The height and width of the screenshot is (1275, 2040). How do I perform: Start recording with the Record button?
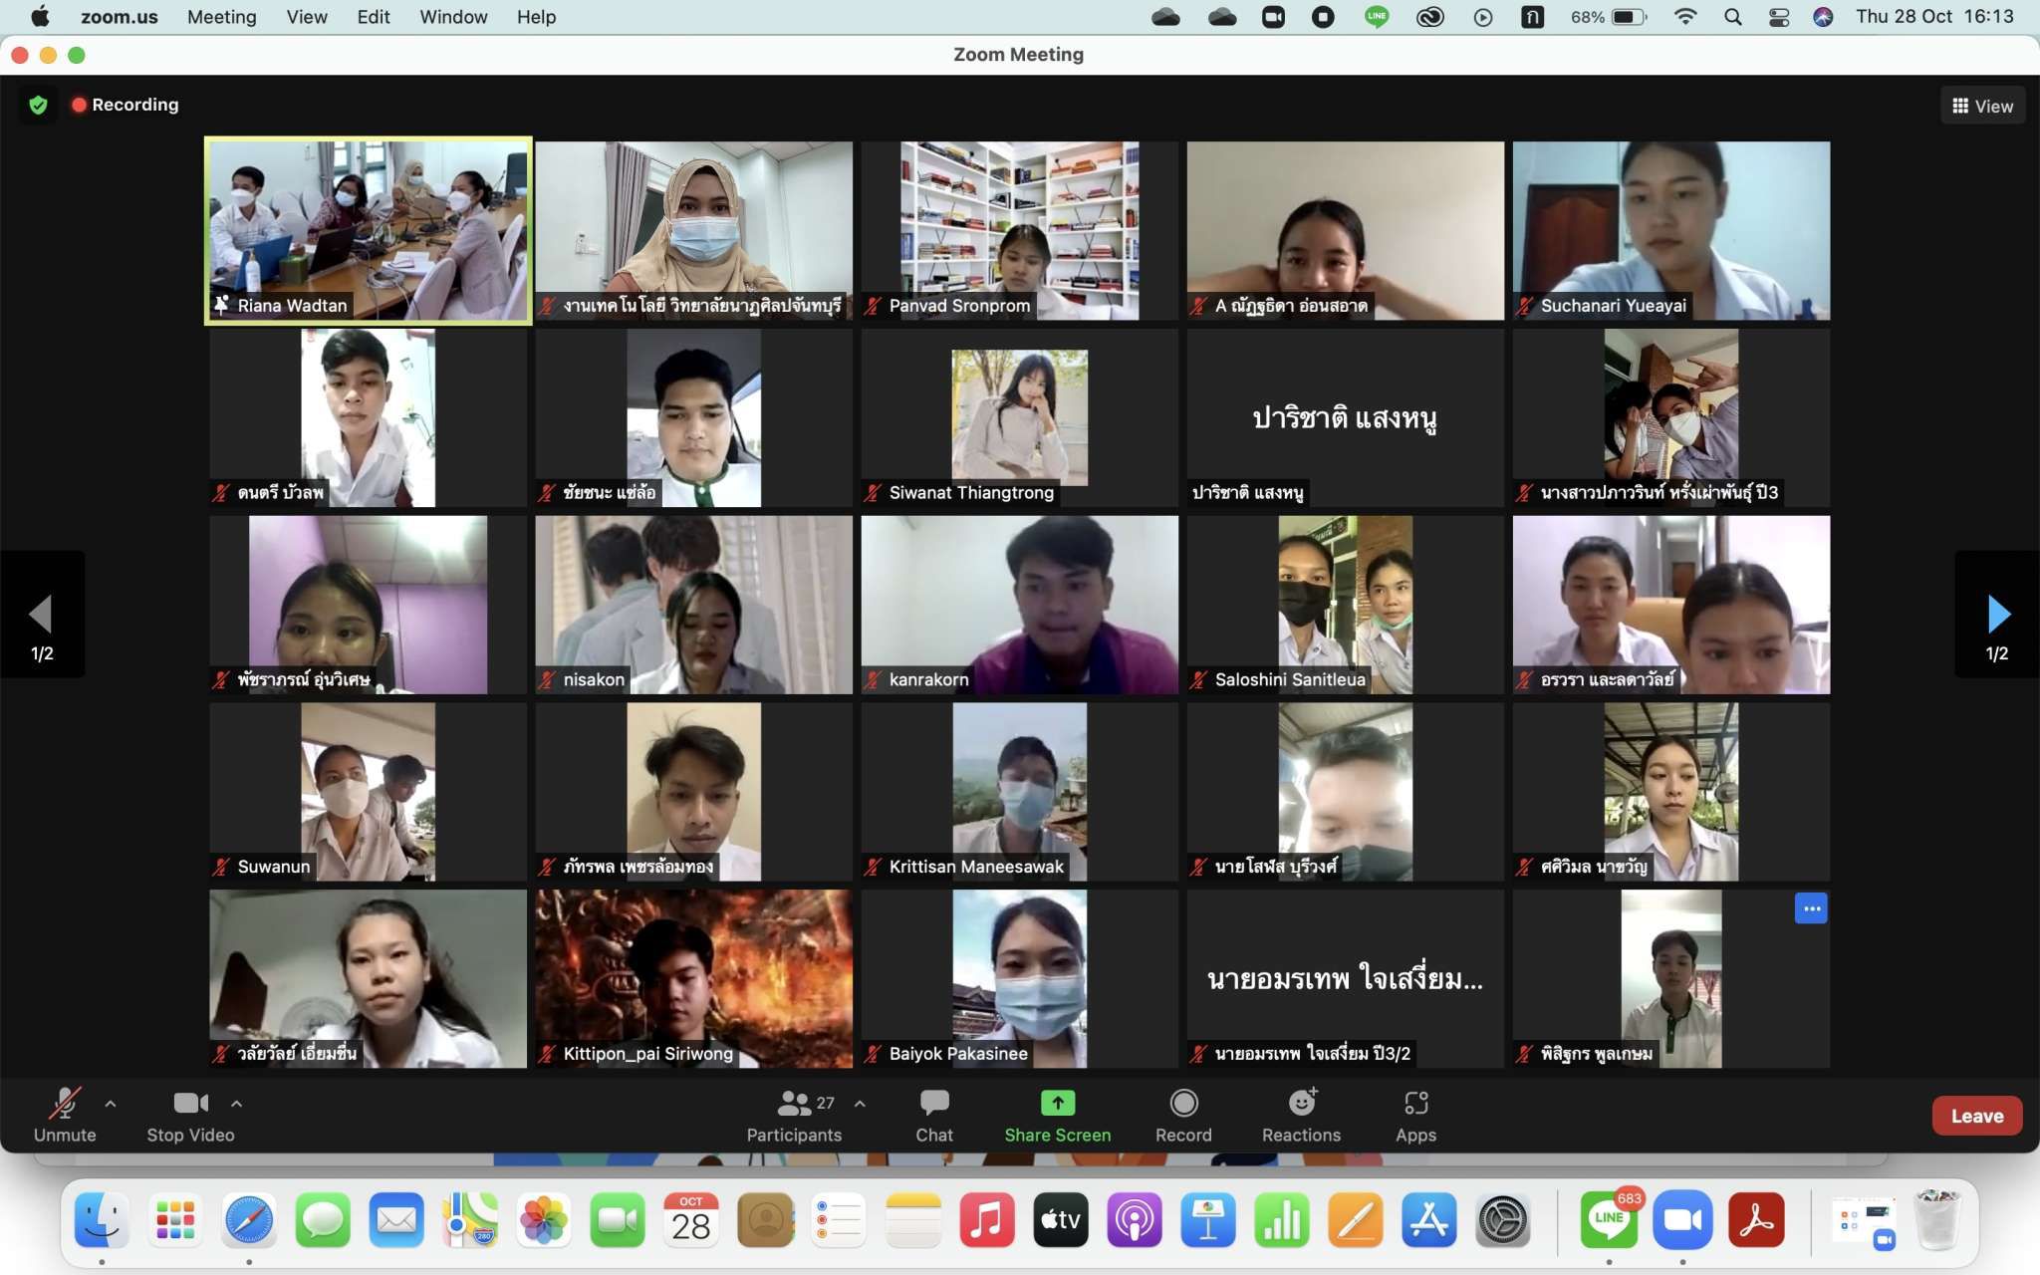point(1183,1115)
